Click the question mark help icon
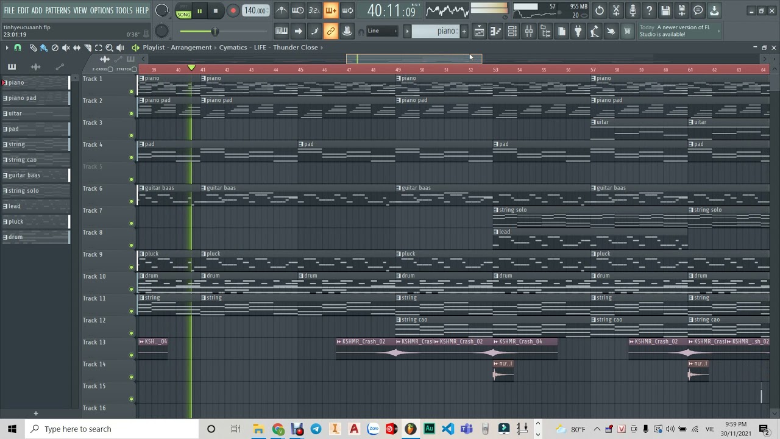The image size is (780, 439). pos(649,10)
